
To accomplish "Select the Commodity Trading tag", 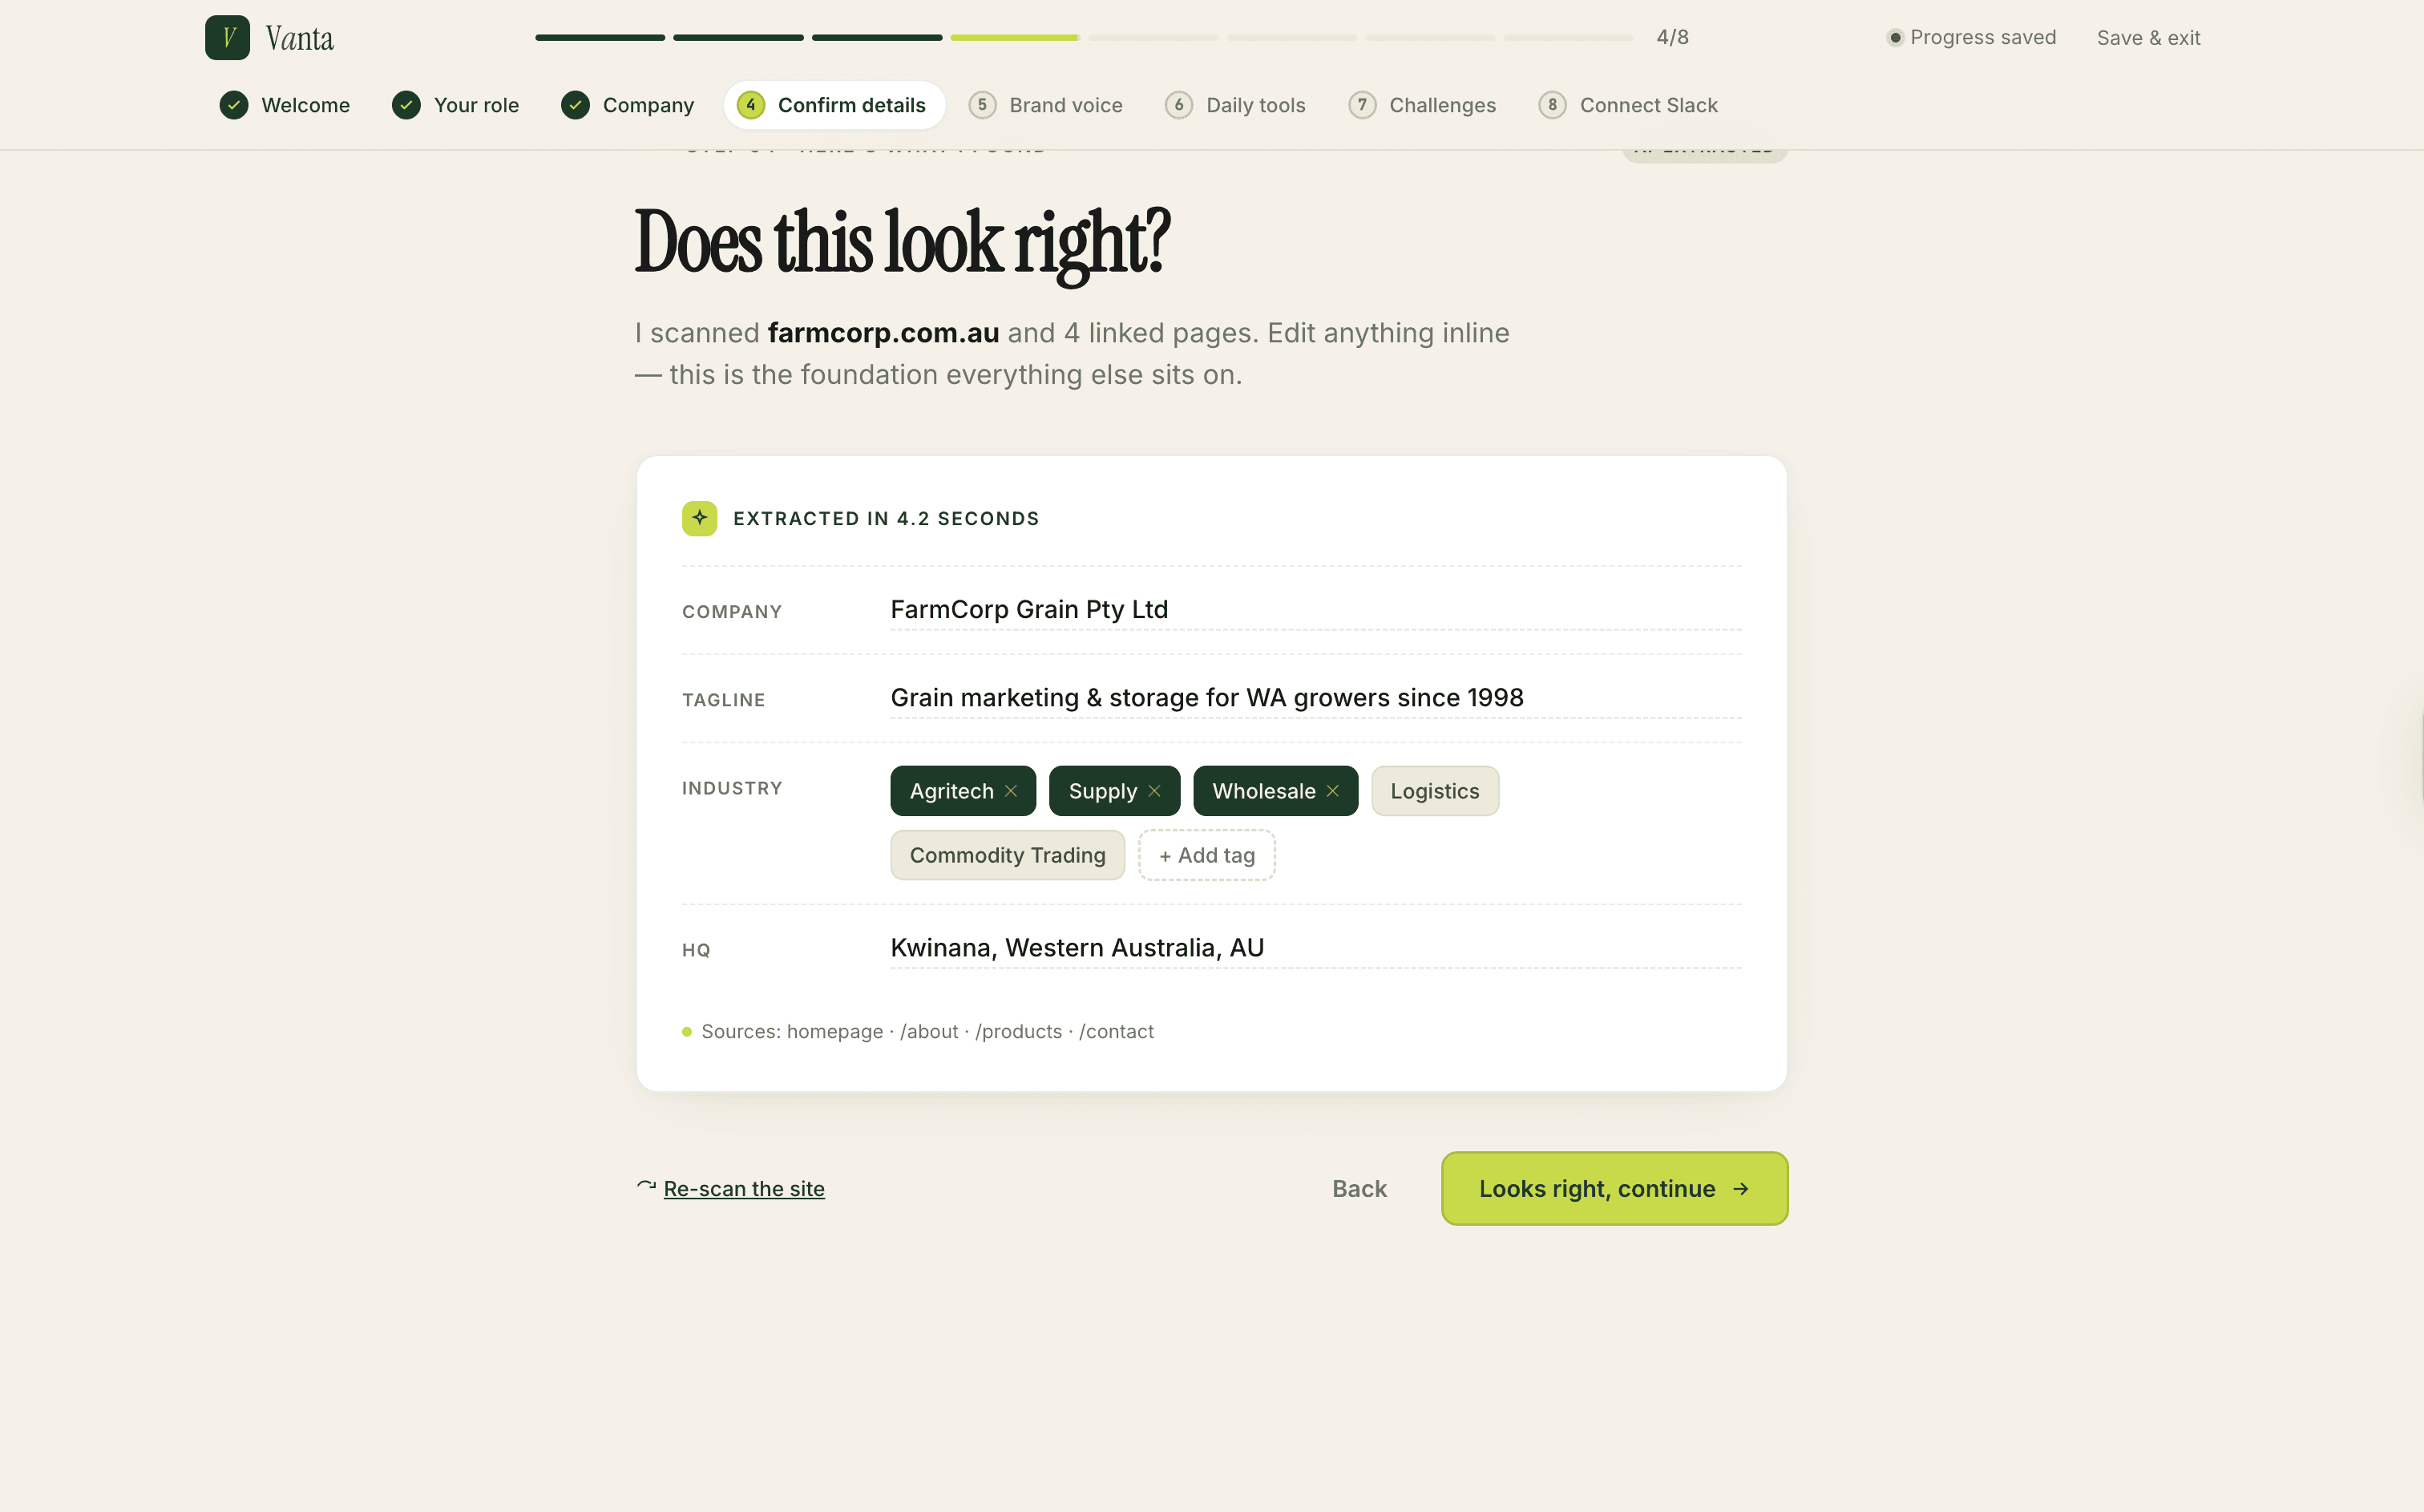I will point(1007,855).
